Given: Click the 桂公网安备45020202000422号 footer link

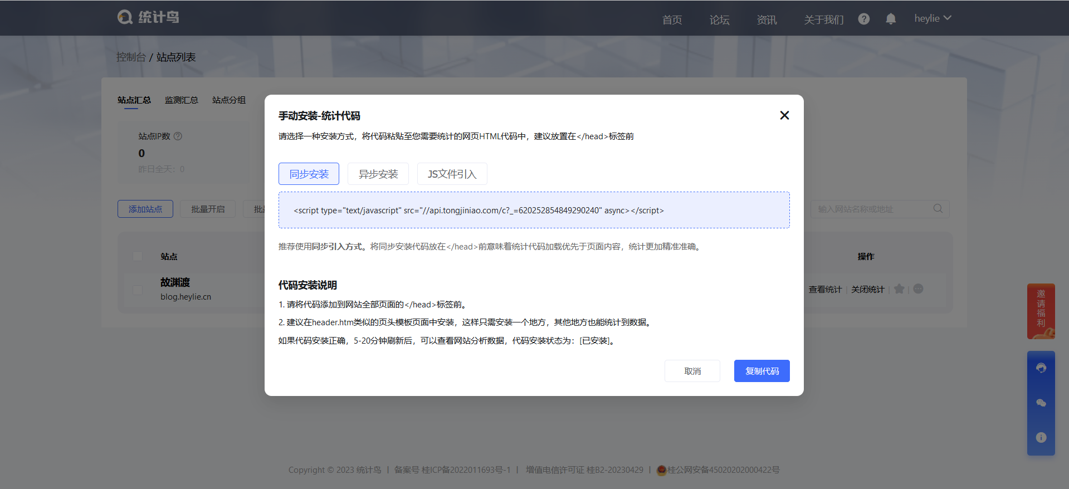Looking at the screenshot, I should (723, 470).
